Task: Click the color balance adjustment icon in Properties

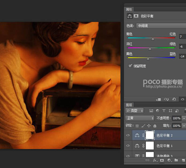Action: tap(130, 16)
